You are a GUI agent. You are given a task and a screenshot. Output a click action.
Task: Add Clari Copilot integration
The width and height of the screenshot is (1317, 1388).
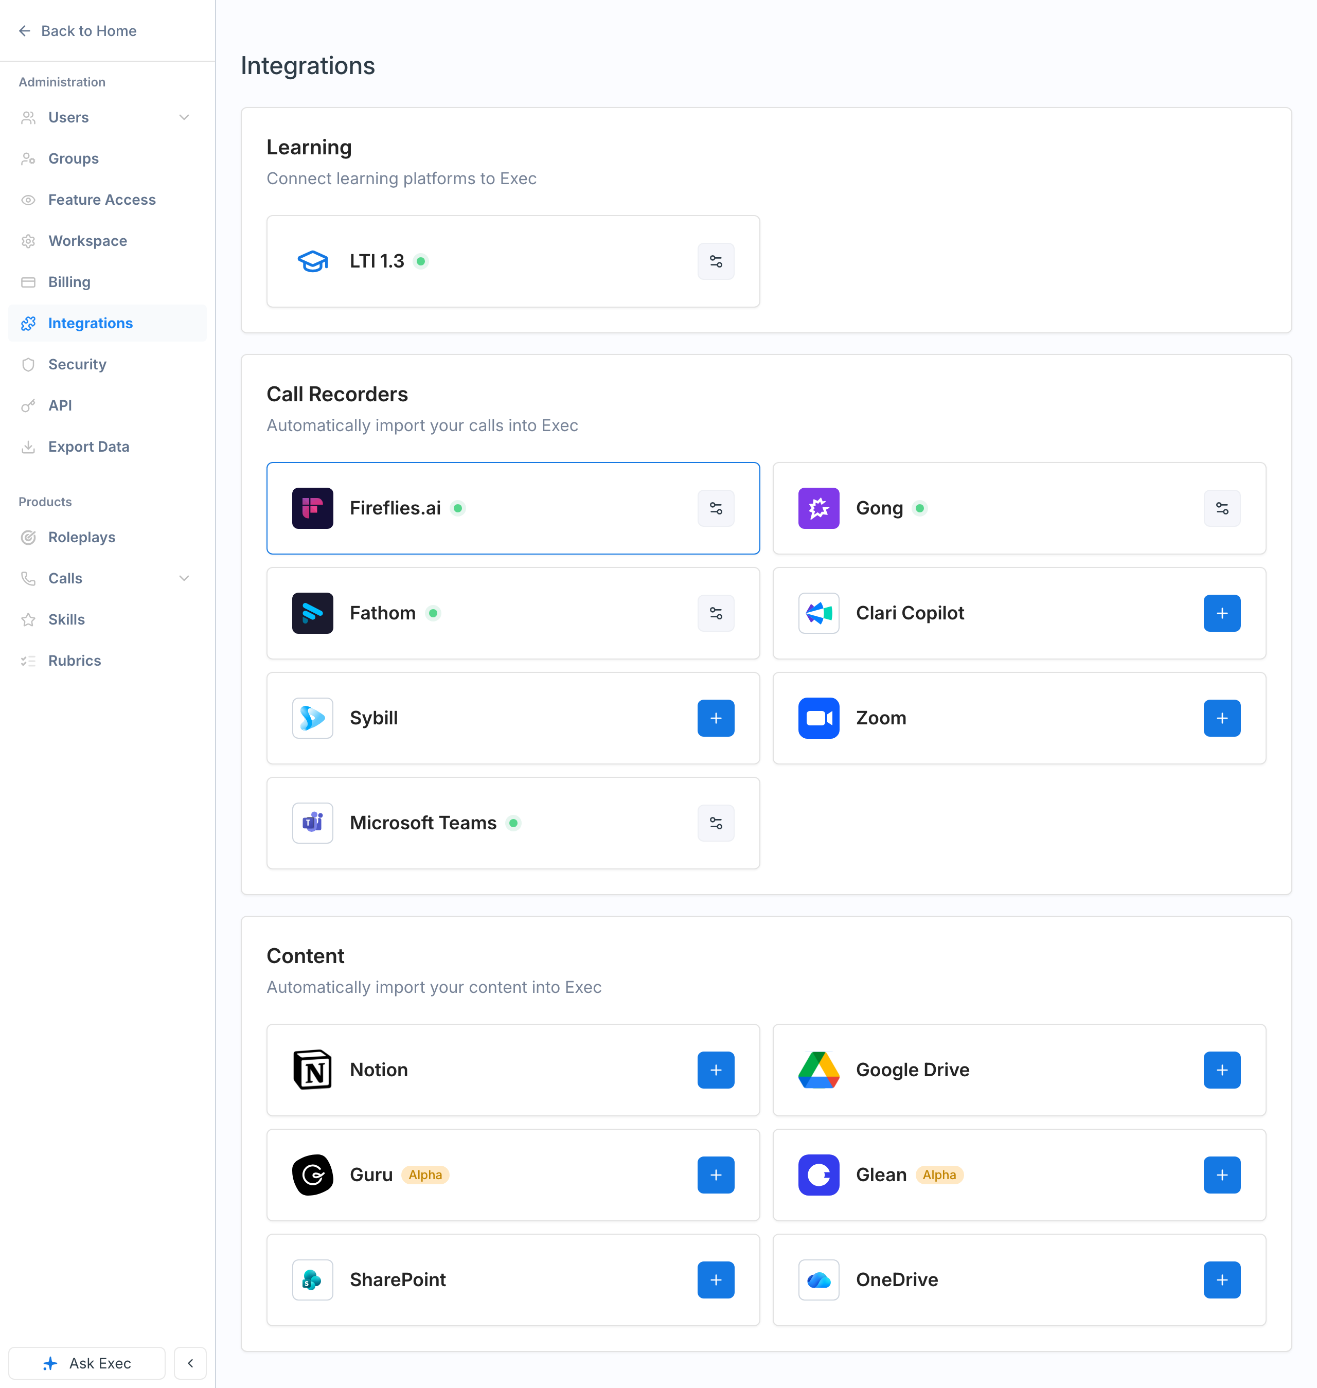[x=1221, y=613]
